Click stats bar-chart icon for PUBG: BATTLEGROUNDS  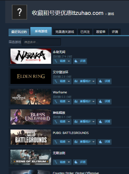click(76, 142)
